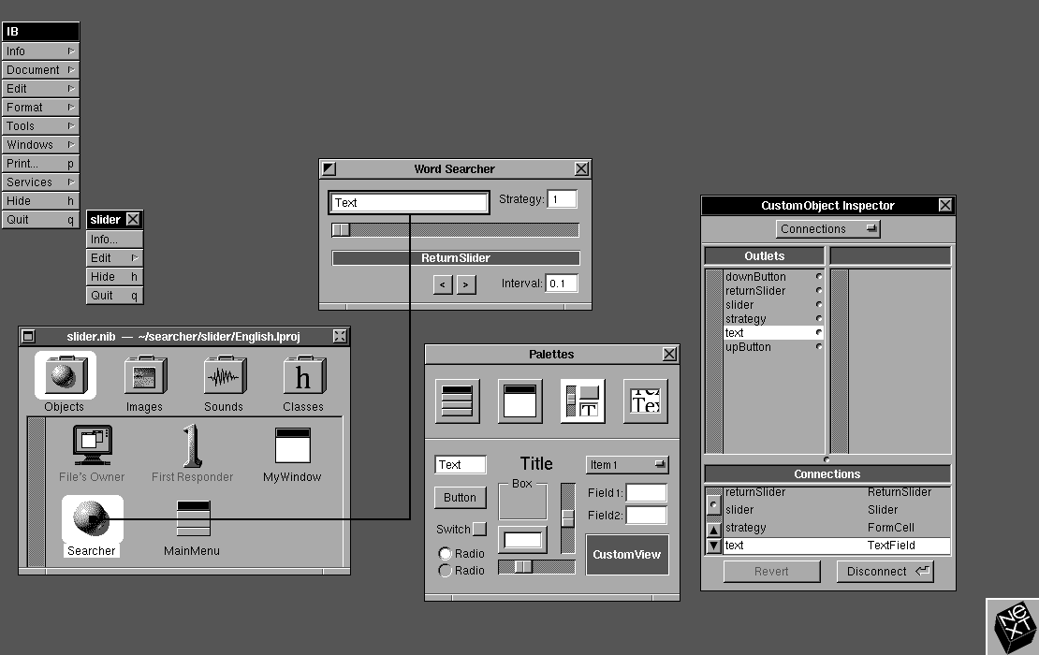Click the MyWindow object icon
This screenshot has height=655, width=1039.
click(x=292, y=447)
